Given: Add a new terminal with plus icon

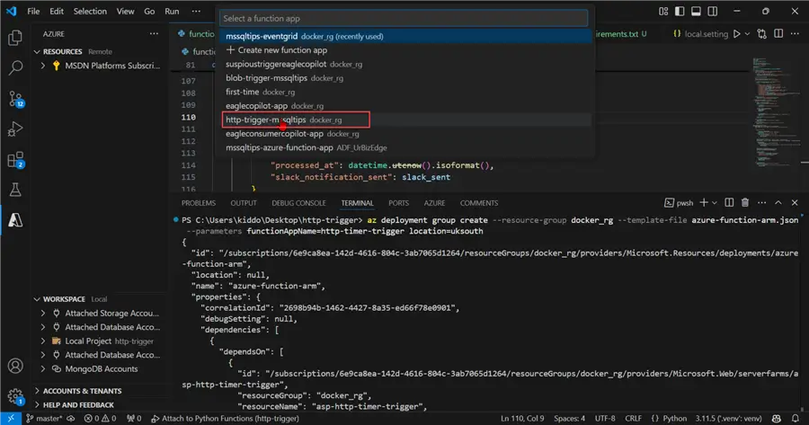Looking at the screenshot, I should (x=704, y=203).
